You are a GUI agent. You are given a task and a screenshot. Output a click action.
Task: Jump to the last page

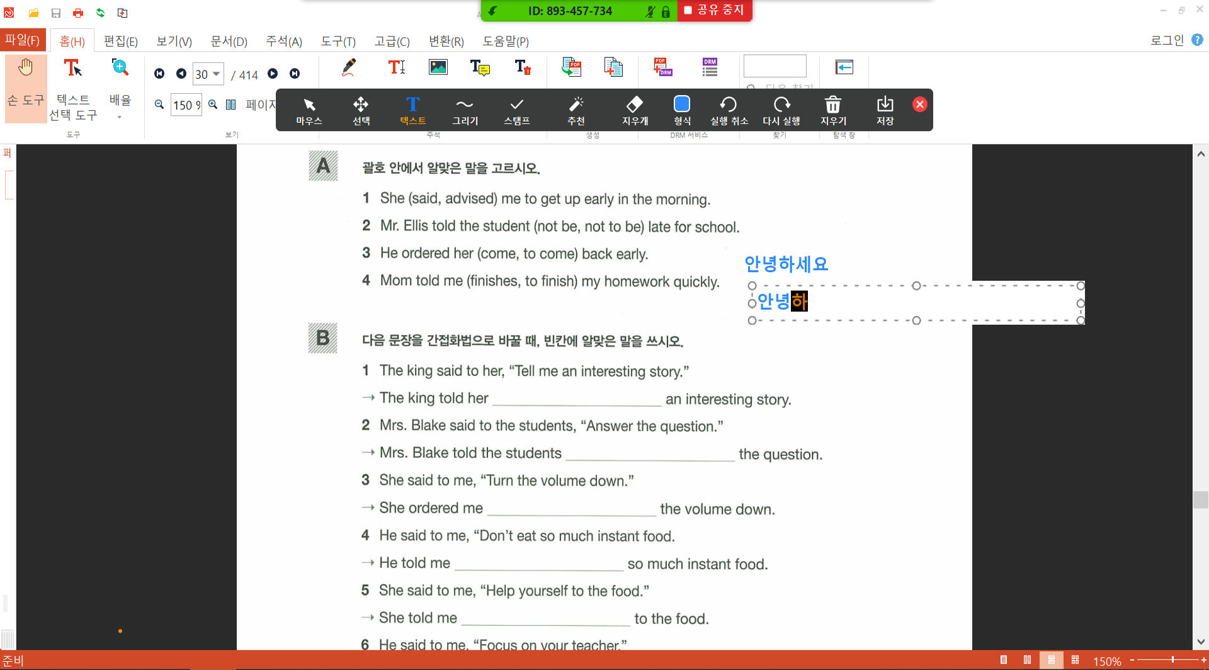pos(295,74)
